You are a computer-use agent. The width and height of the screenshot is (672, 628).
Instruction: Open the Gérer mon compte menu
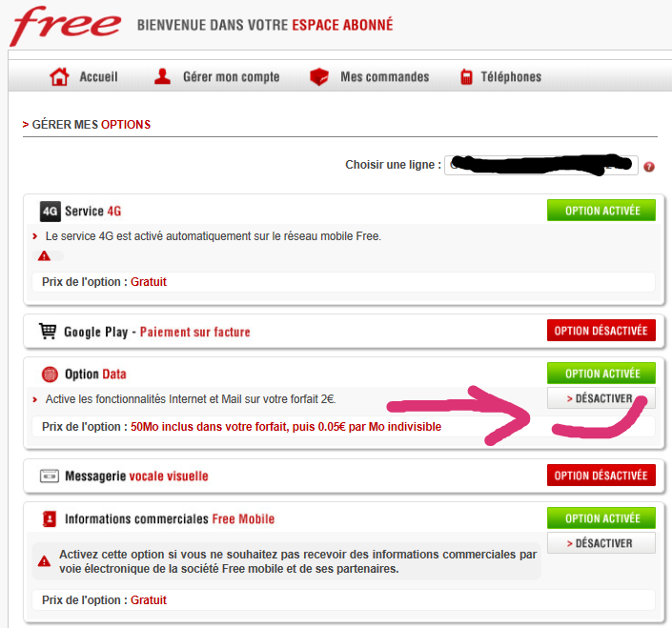click(x=231, y=76)
